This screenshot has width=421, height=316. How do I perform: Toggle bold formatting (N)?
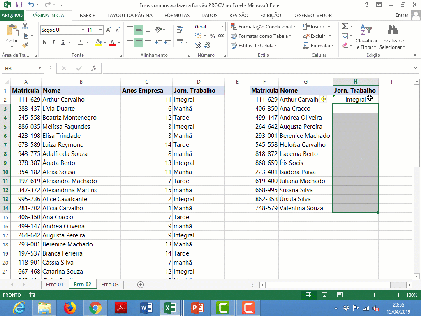pyautogui.click(x=45, y=42)
